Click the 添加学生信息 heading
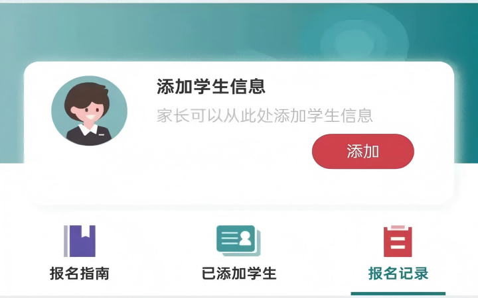The height and width of the screenshot is (298, 478). [x=211, y=86]
